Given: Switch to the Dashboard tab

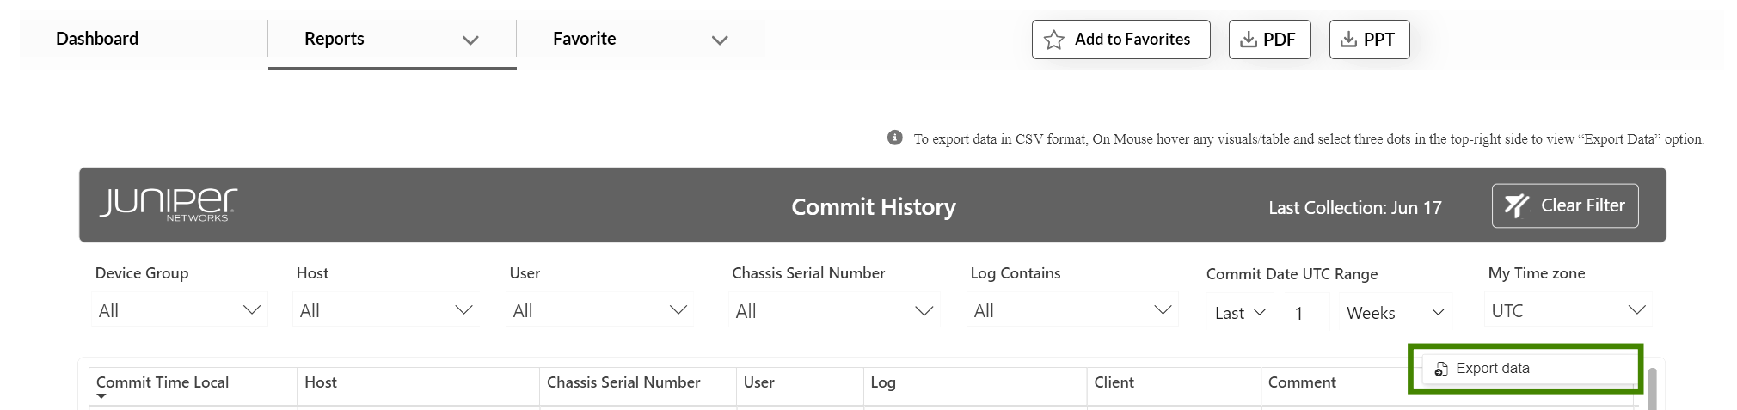Looking at the screenshot, I should click(x=97, y=39).
